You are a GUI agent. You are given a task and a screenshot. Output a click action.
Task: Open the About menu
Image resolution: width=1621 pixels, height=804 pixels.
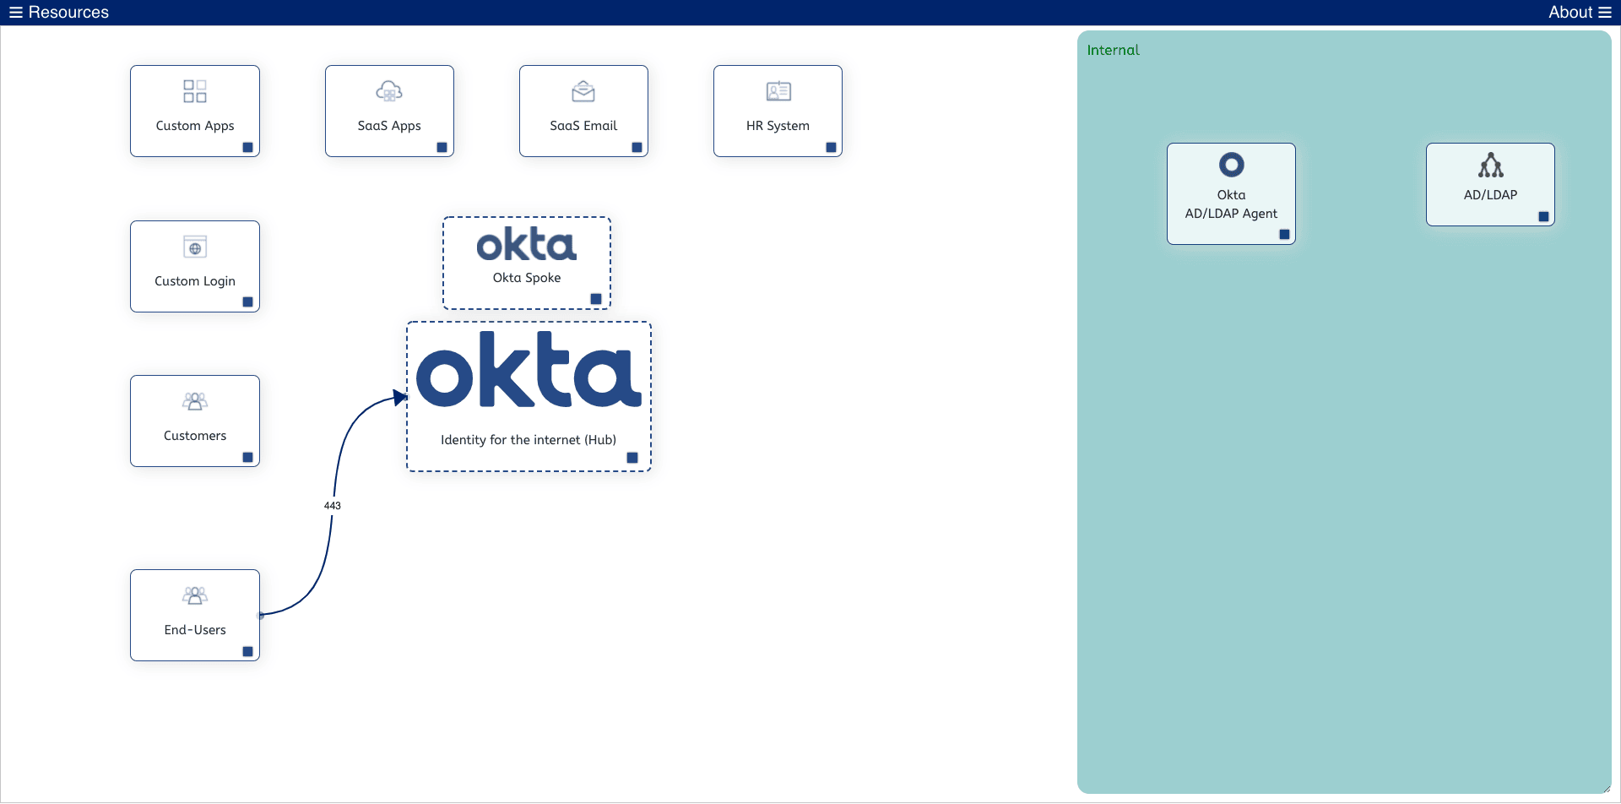[x=1580, y=12]
